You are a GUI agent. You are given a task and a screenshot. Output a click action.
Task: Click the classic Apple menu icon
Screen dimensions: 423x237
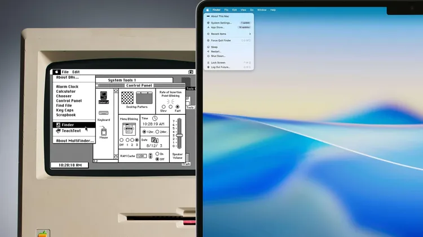pyautogui.click(x=56, y=72)
